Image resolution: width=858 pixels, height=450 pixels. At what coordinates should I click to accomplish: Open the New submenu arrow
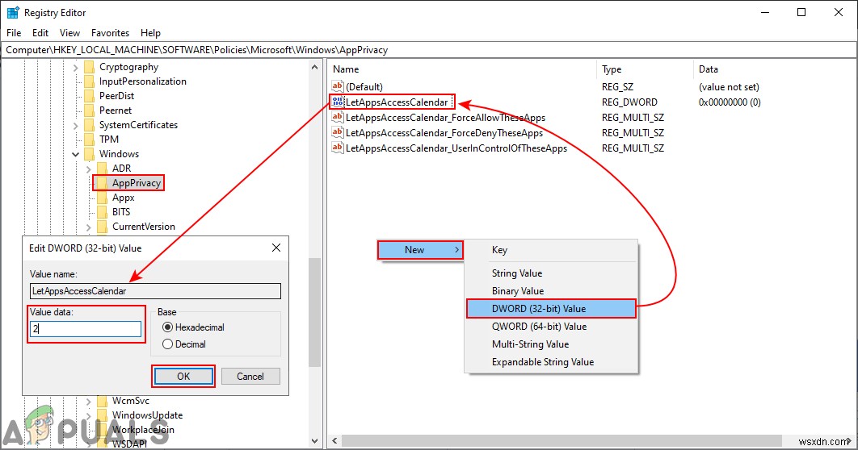coord(457,249)
